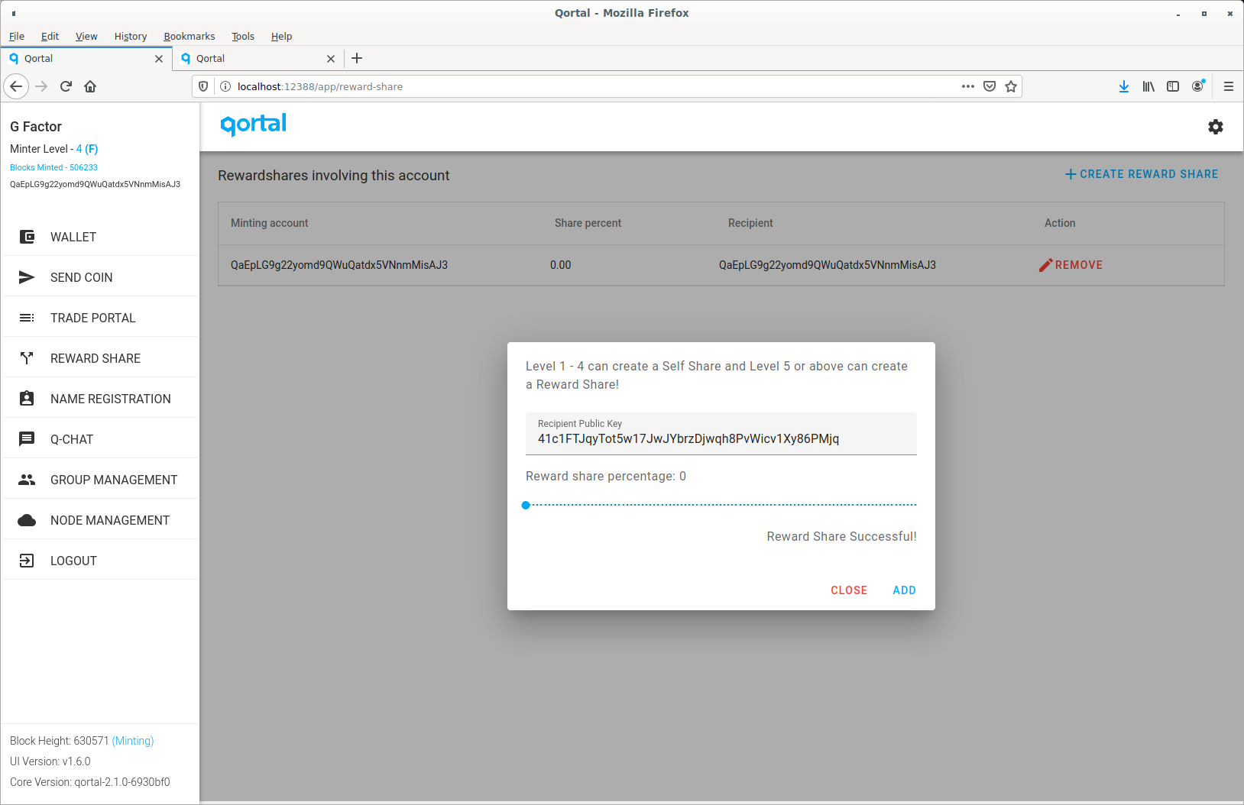Click the Add button in dialog

(x=904, y=590)
